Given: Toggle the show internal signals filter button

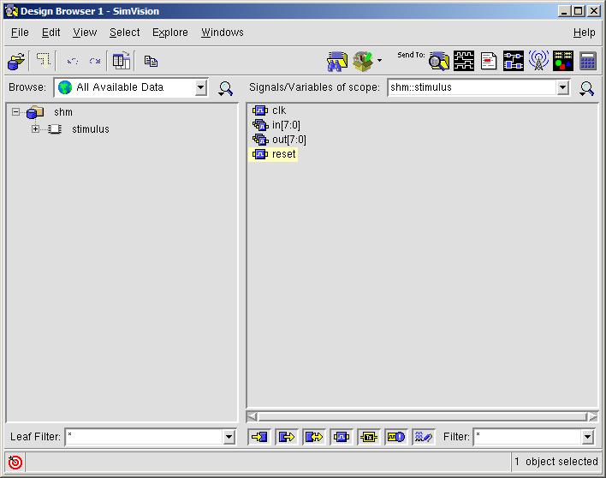Looking at the screenshot, I should tap(342, 437).
